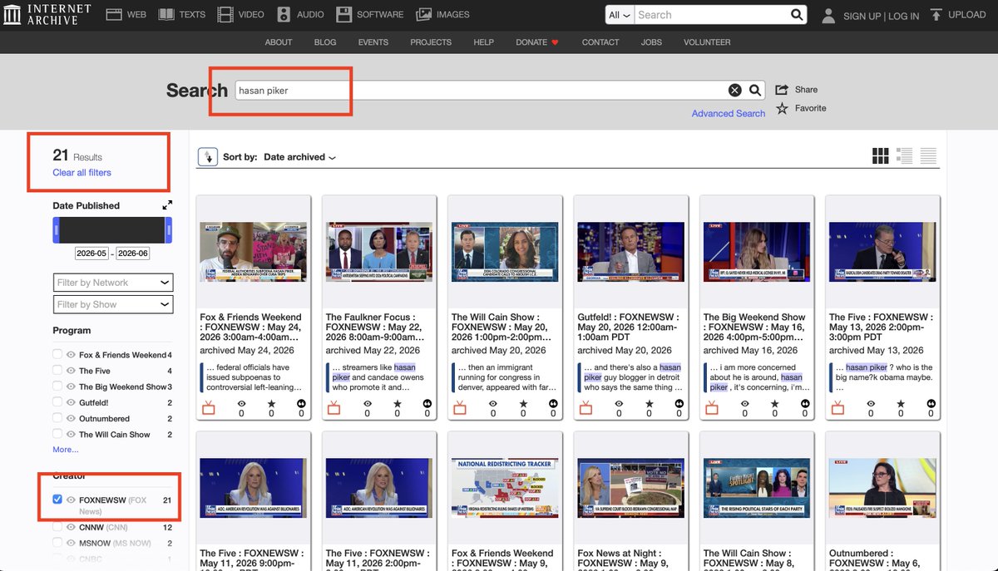This screenshot has width=998, height=571.
Task: Expand the Date Published histogram
Action: point(167,204)
